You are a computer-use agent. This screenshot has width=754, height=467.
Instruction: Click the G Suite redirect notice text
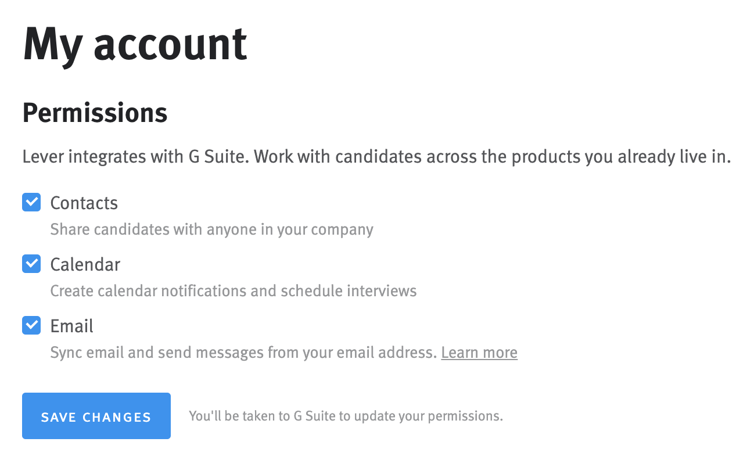(346, 415)
